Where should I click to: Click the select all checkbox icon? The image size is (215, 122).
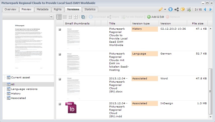[x=83, y=17]
